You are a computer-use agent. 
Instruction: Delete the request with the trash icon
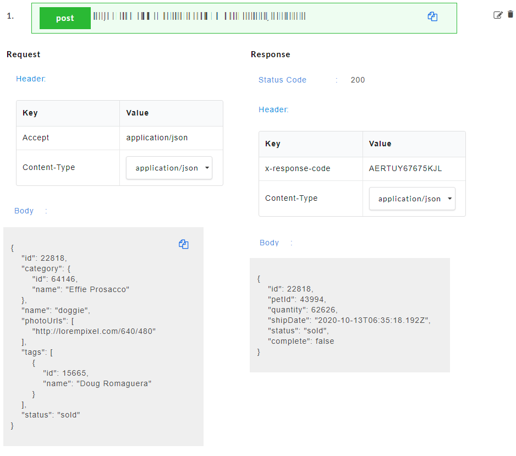tap(510, 15)
